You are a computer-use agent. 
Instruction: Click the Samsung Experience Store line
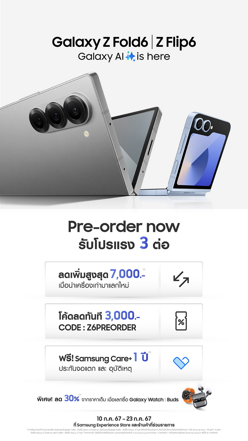click(x=124, y=425)
